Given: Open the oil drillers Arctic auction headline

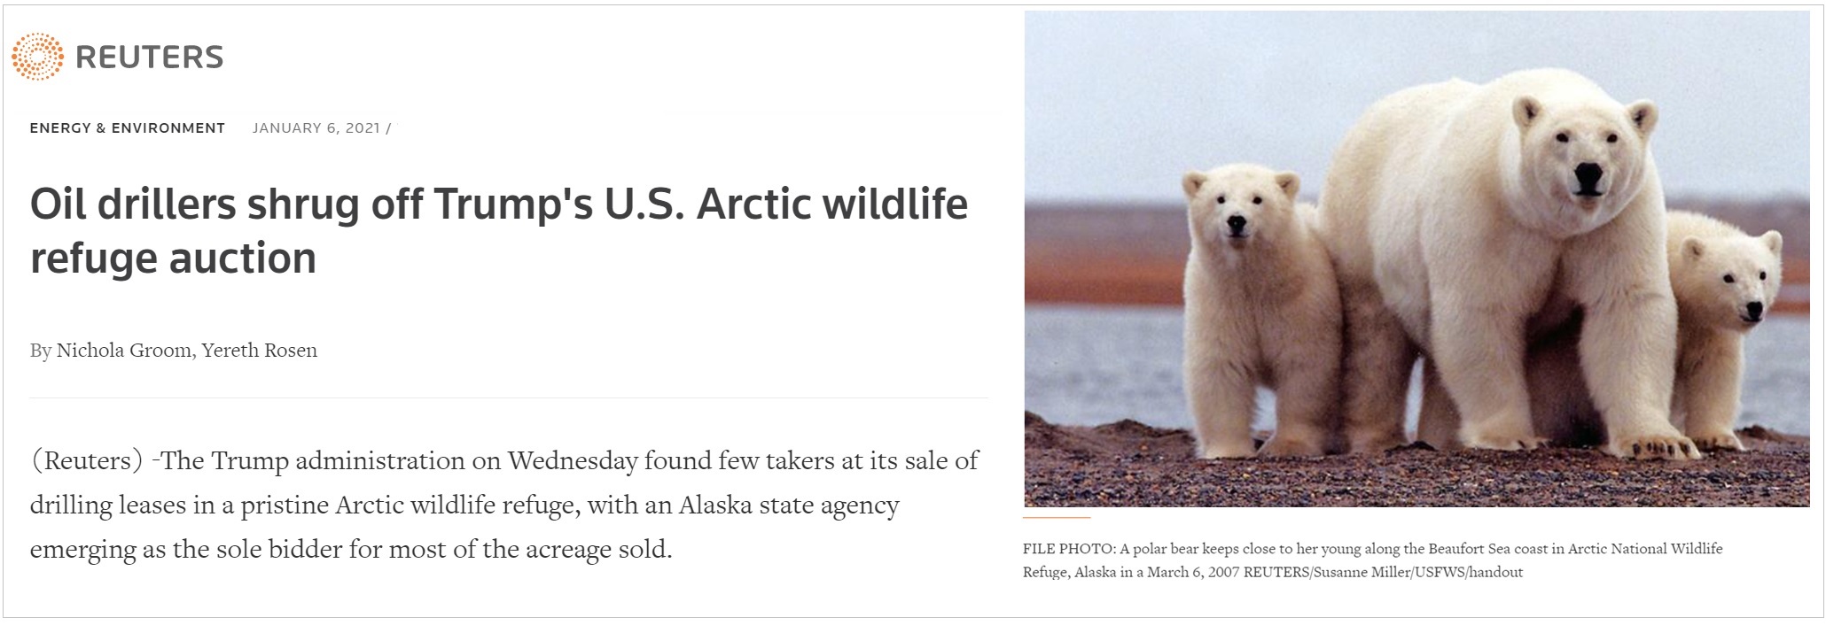Looking at the screenshot, I should (498, 230).
